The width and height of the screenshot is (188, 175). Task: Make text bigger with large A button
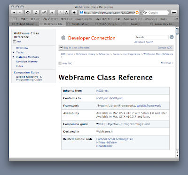66,13
